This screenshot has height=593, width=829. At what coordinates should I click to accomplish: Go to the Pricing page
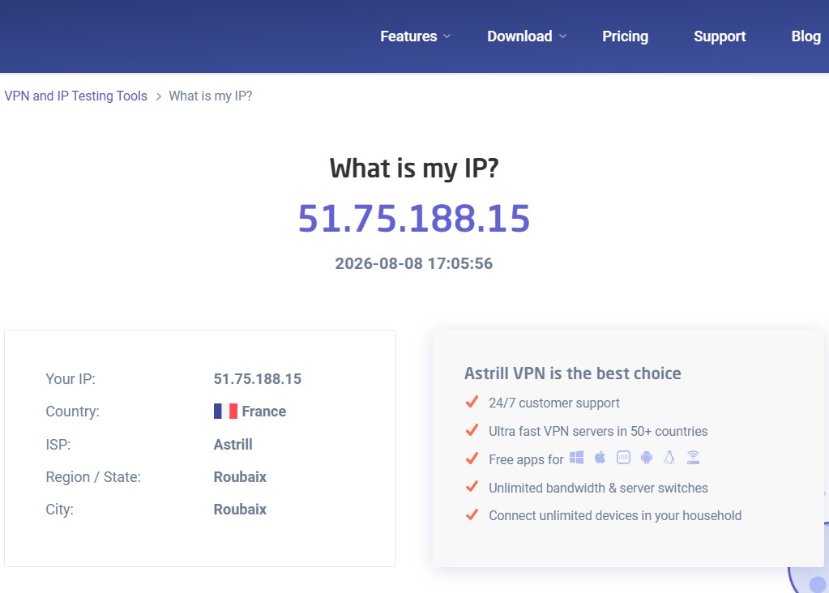(625, 36)
